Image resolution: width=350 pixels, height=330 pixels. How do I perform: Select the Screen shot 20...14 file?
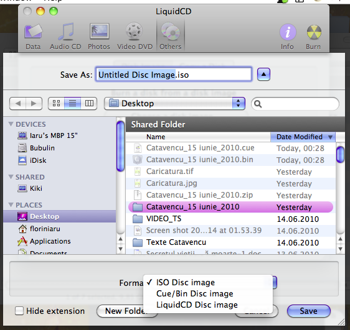click(x=230, y=231)
